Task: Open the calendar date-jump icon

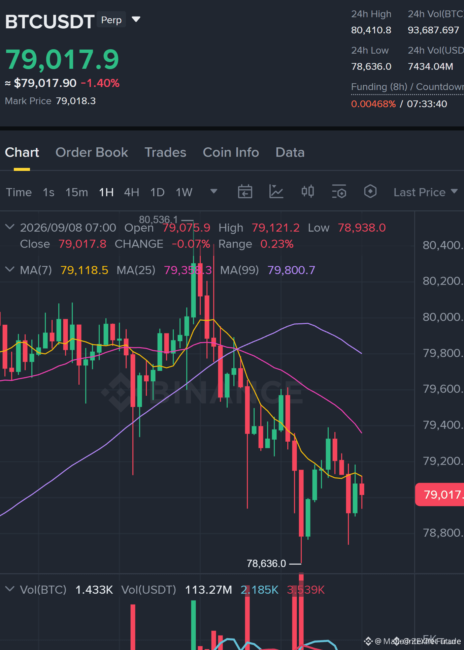Action: (245, 192)
